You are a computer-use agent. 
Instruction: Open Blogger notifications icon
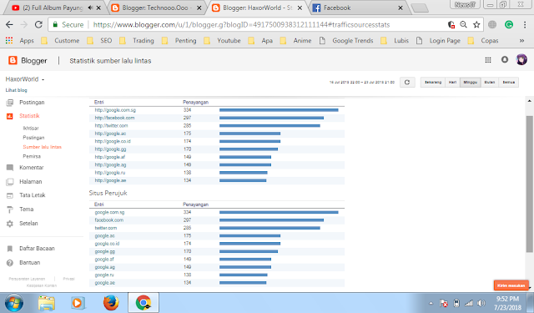point(504,59)
